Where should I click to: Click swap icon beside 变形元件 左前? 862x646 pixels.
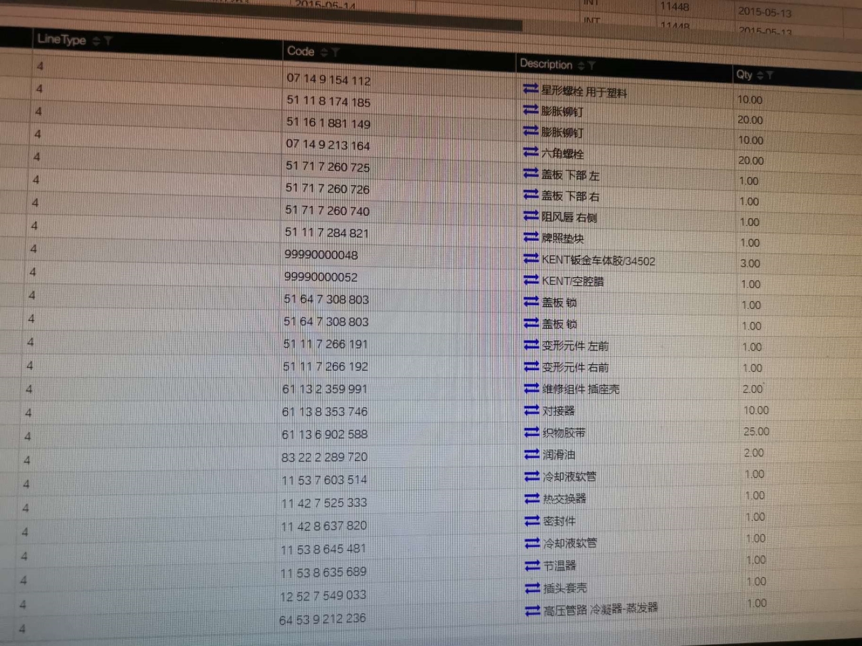click(531, 345)
